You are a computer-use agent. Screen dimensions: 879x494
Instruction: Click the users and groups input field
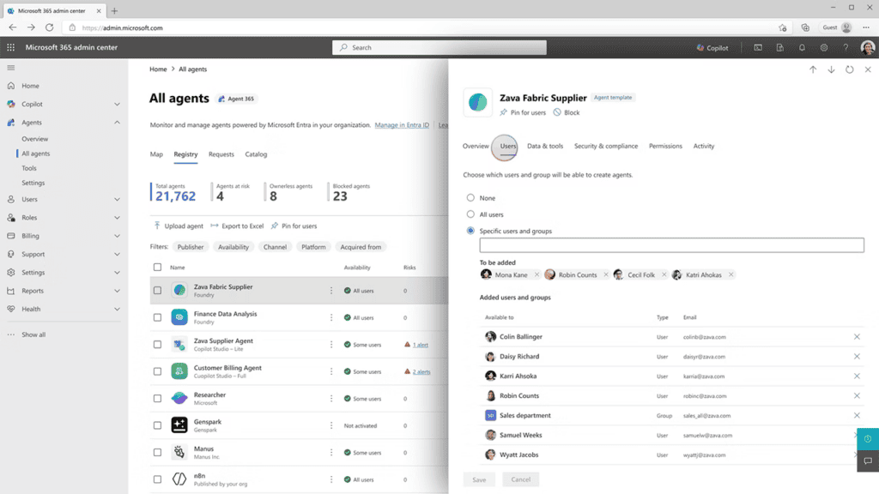pyautogui.click(x=671, y=245)
